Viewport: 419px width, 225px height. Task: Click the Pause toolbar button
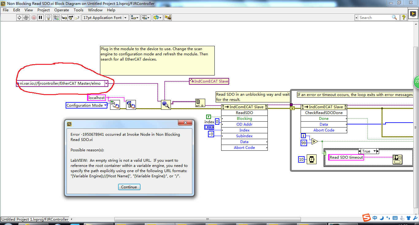click(x=40, y=18)
